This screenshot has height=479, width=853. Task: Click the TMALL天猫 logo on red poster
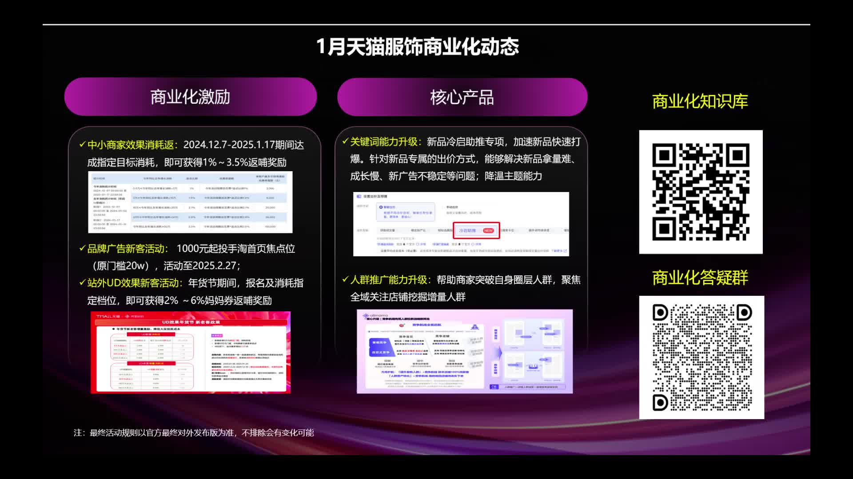point(108,316)
